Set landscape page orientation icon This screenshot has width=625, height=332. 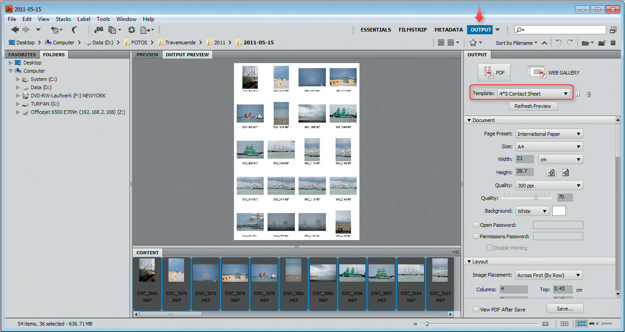[x=565, y=172]
